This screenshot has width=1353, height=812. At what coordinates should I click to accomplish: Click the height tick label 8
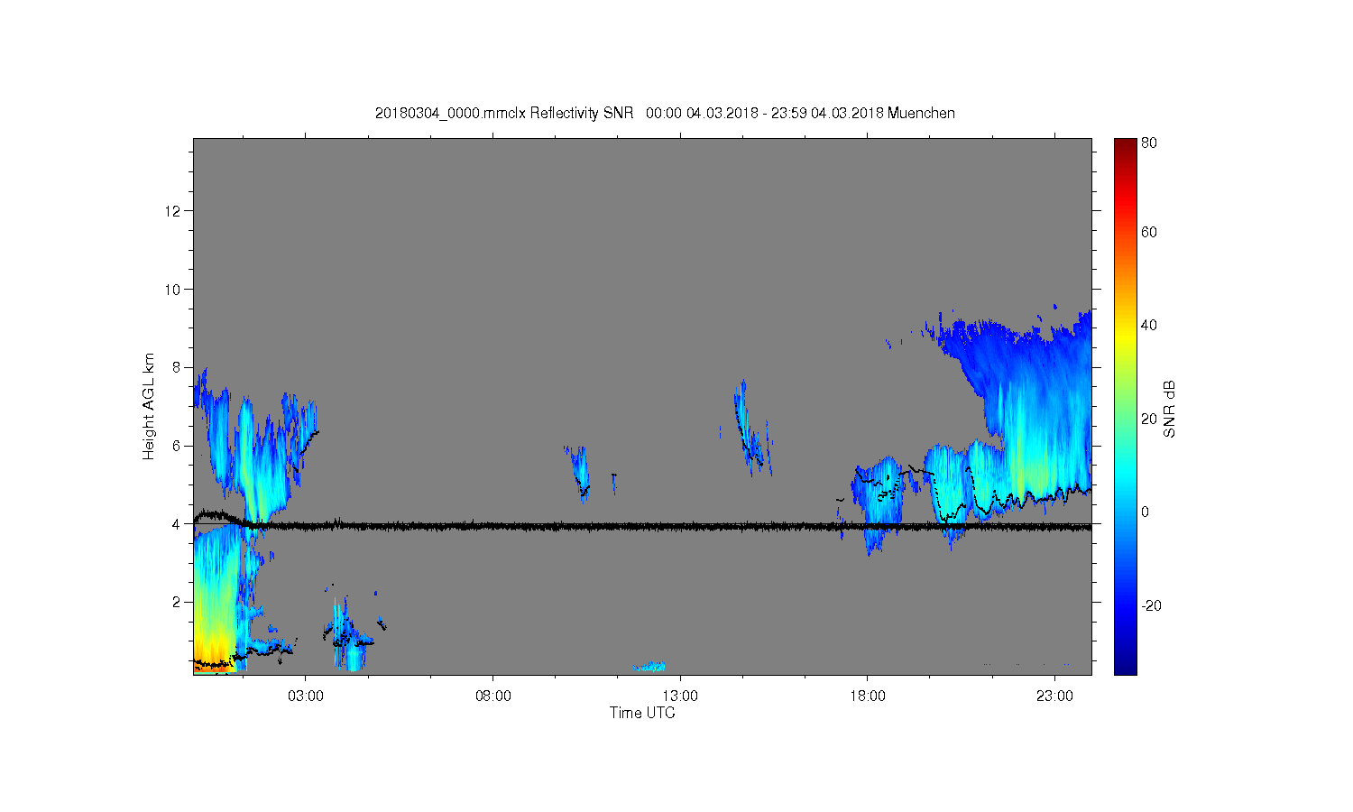click(177, 367)
